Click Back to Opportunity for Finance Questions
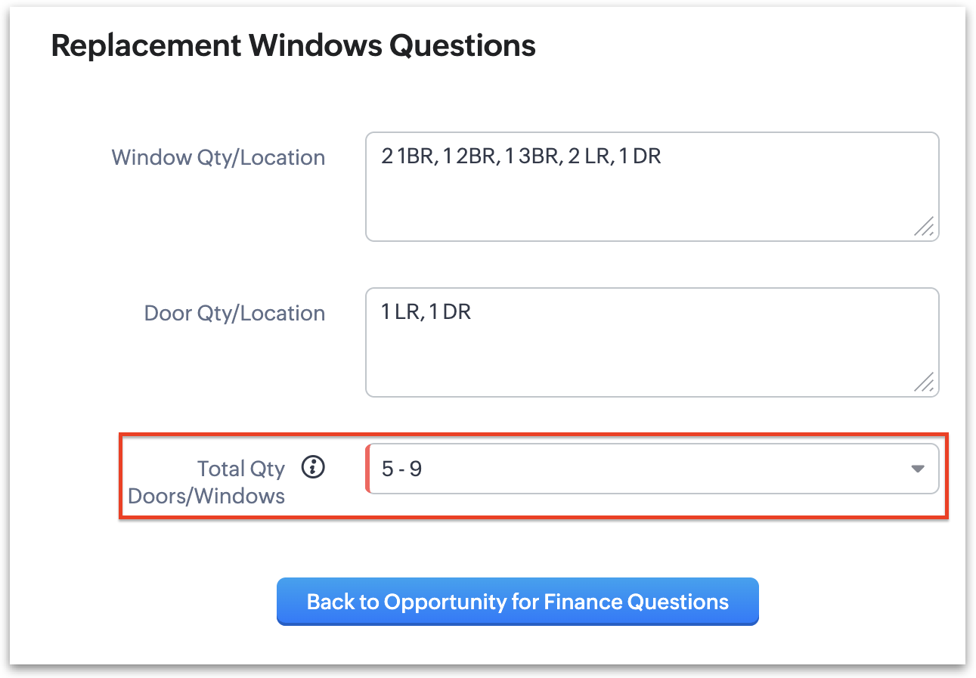Screen dimensions: 976x678 pyautogui.click(x=517, y=602)
